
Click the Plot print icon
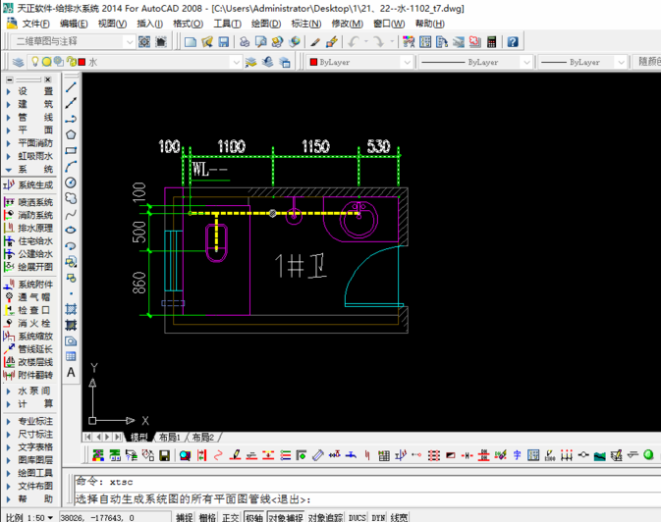pyautogui.click(x=245, y=42)
